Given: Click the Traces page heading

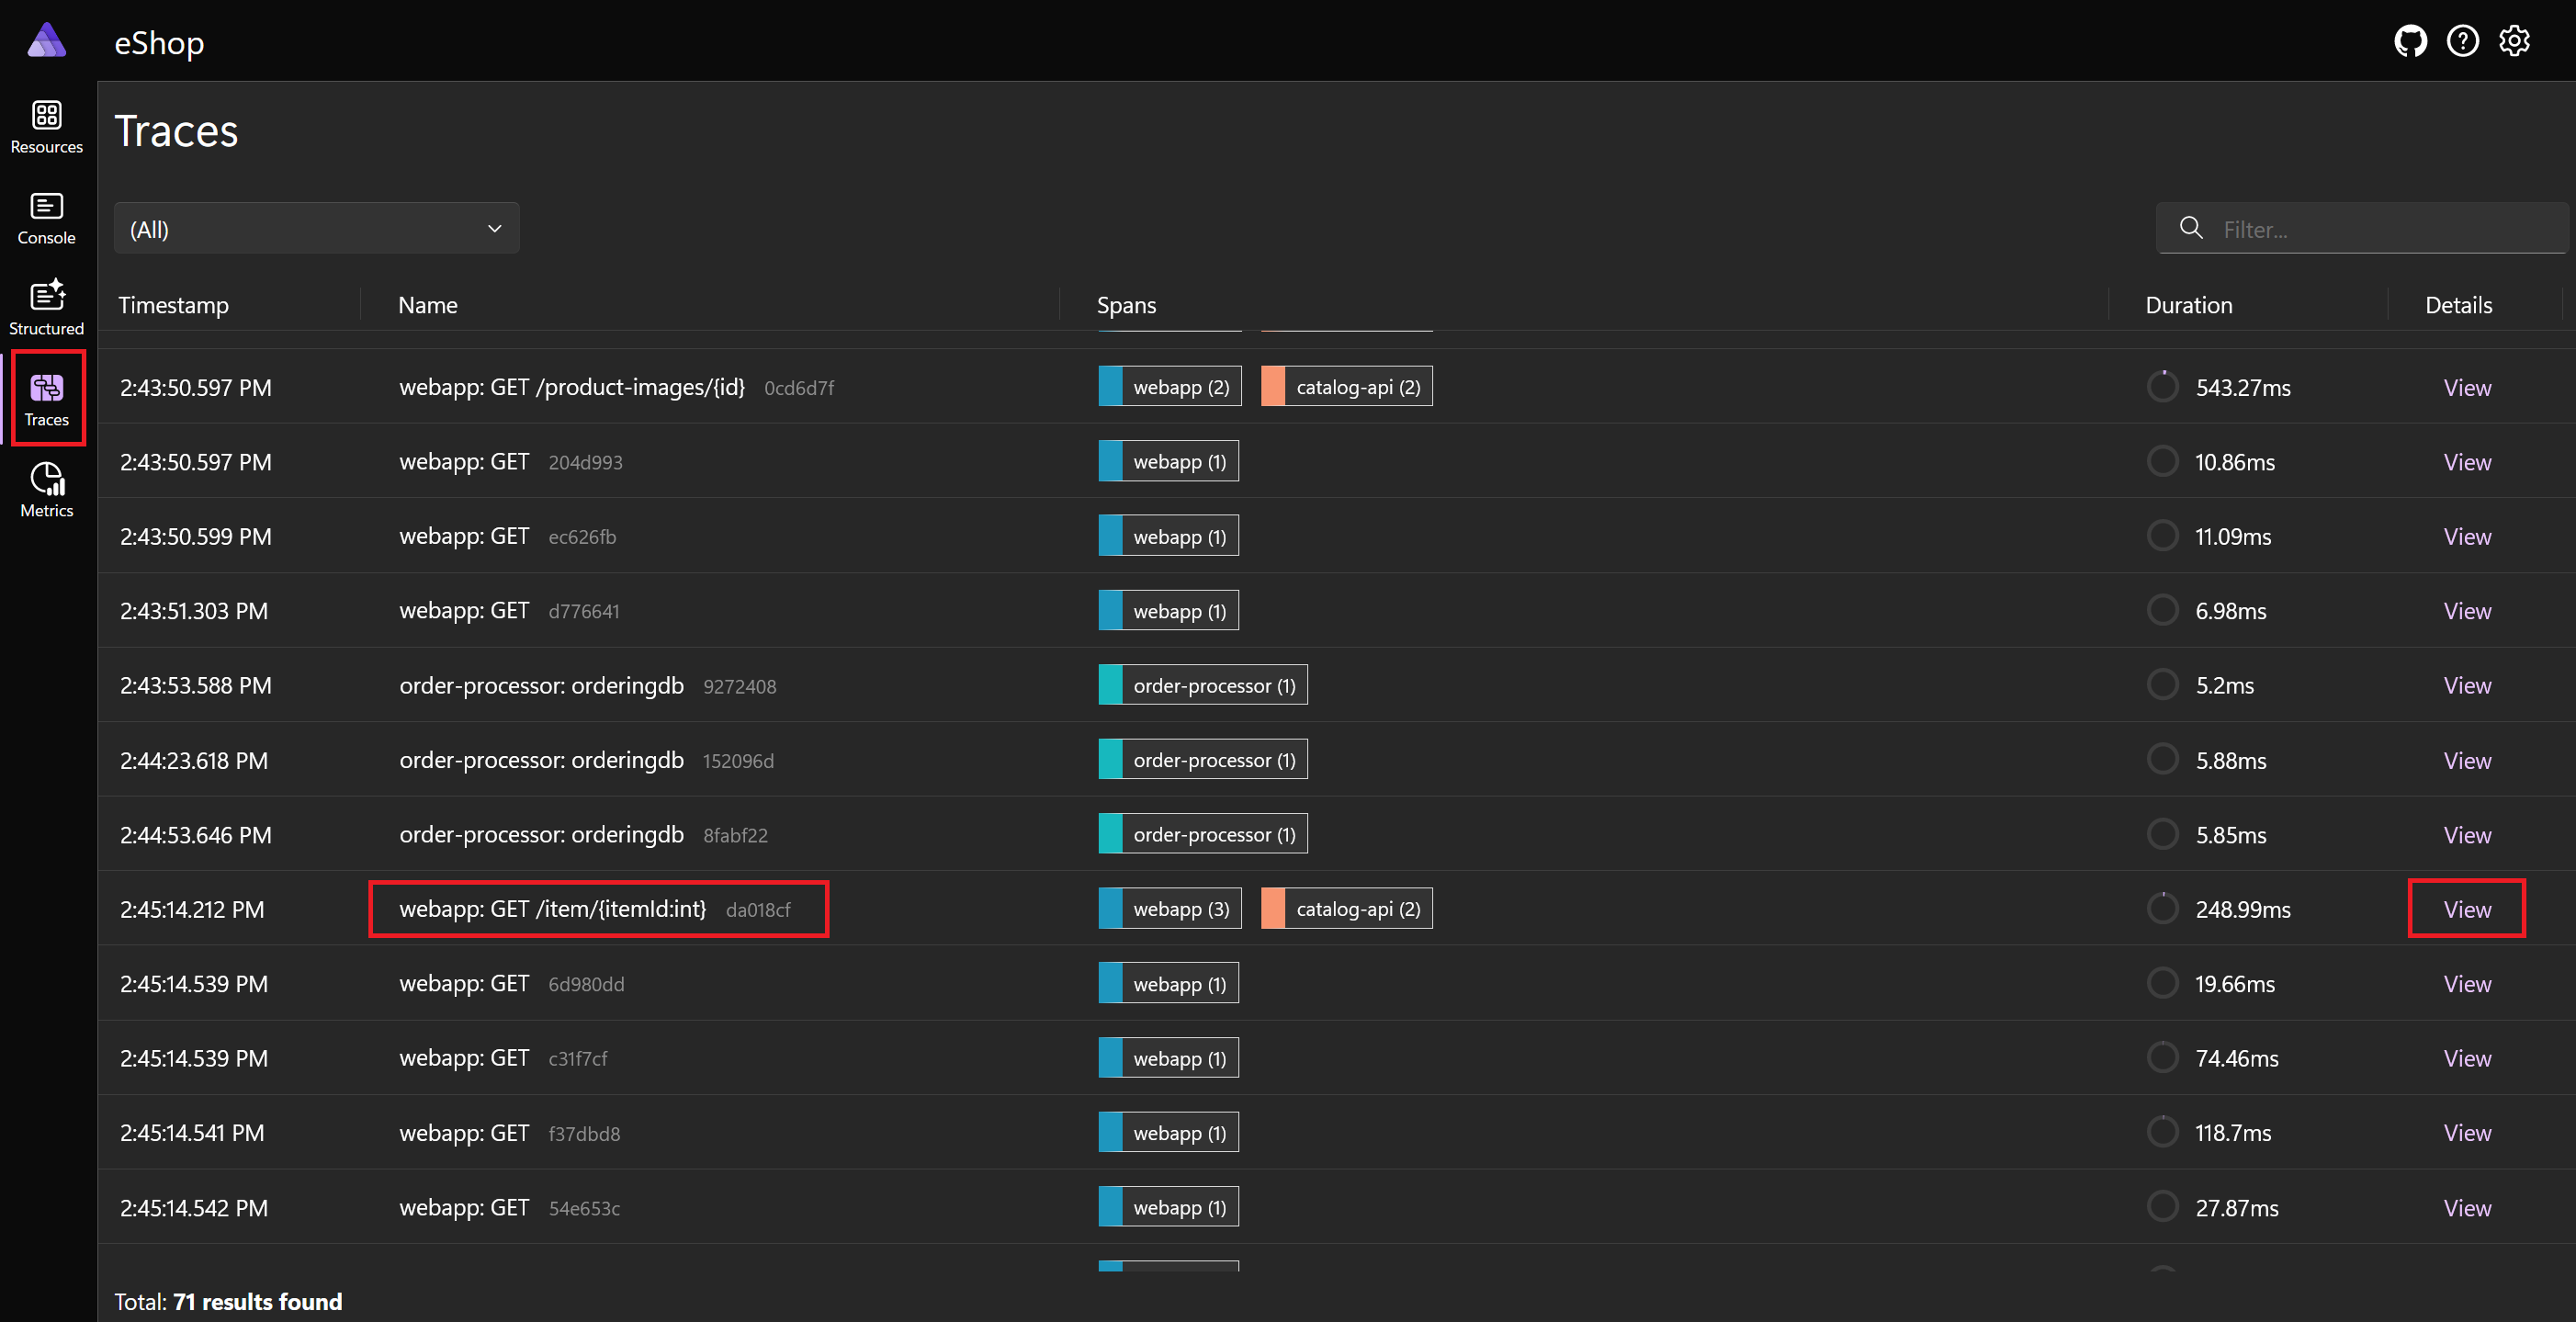Looking at the screenshot, I should [x=176, y=131].
